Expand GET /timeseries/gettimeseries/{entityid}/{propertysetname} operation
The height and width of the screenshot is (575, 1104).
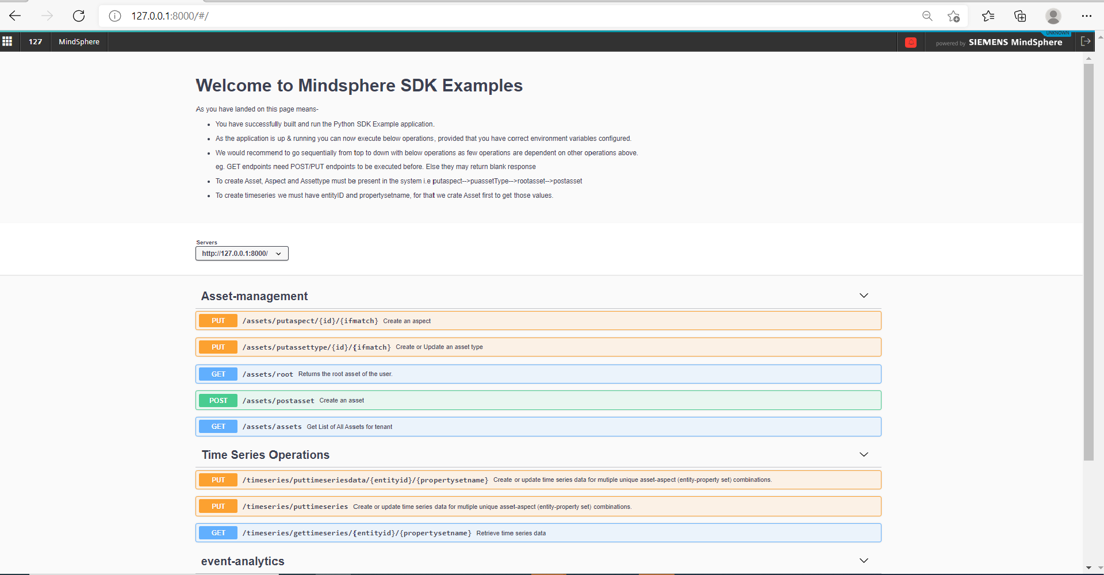pyautogui.click(x=538, y=533)
